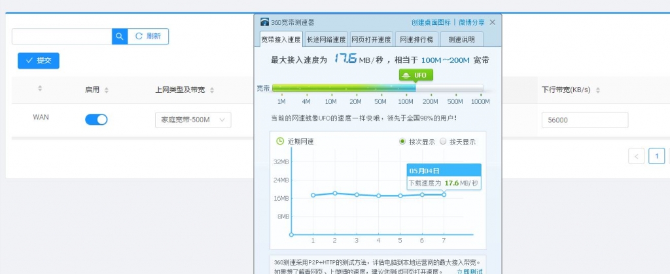The image size is (670, 274).
Task: Click chart data point 4
Action: coord(379,196)
